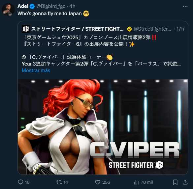Open the C.Viper promotional image
Image resolution: width=193 pixels, height=189 pixels.
(103, 127)
